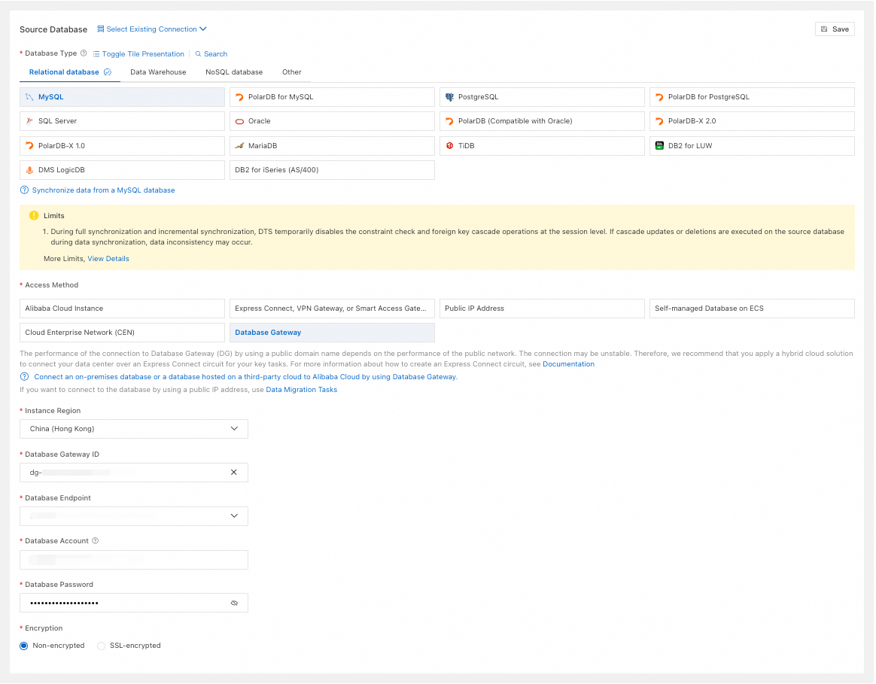Open Select Existing Connection dropdown
The height and width of the screenshot is (684, 876).
click(x=152, y=29)
